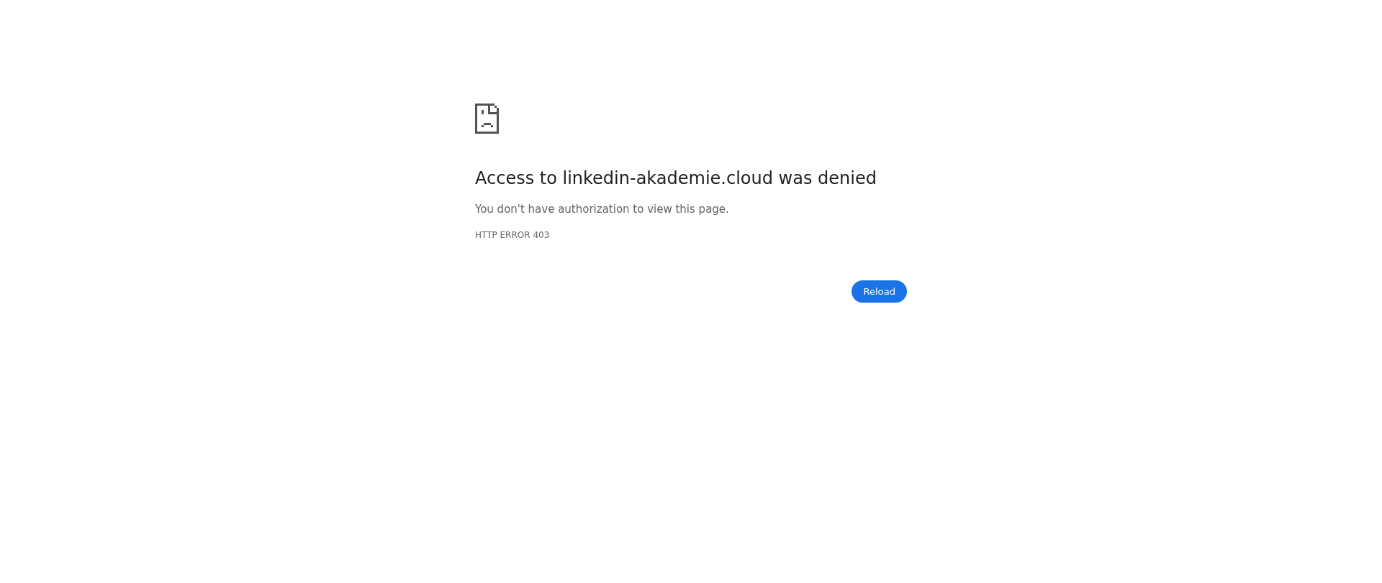The height and width of the screenshot is (583, 1382).
Task: Click the sad page error icon
Action: pos(487,119)
